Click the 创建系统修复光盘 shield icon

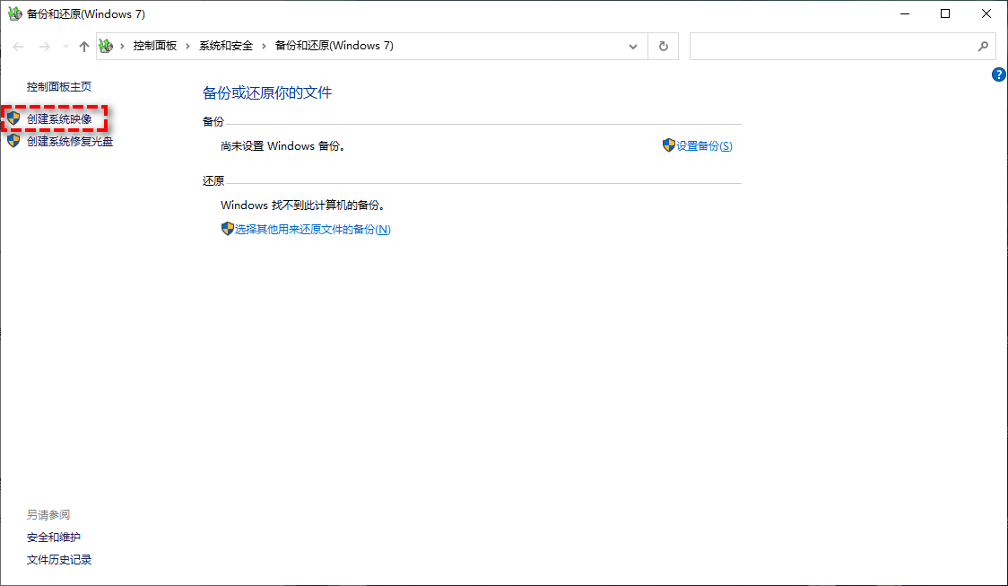click(x=12, y=141)
